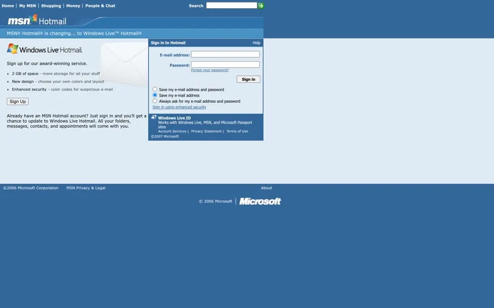Click the Windows Live ID icon
Viewport: 494px width, 308px height.
point(154,118)
